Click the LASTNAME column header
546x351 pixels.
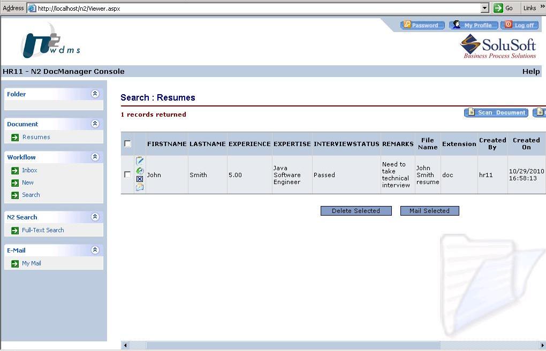(208, 144)
